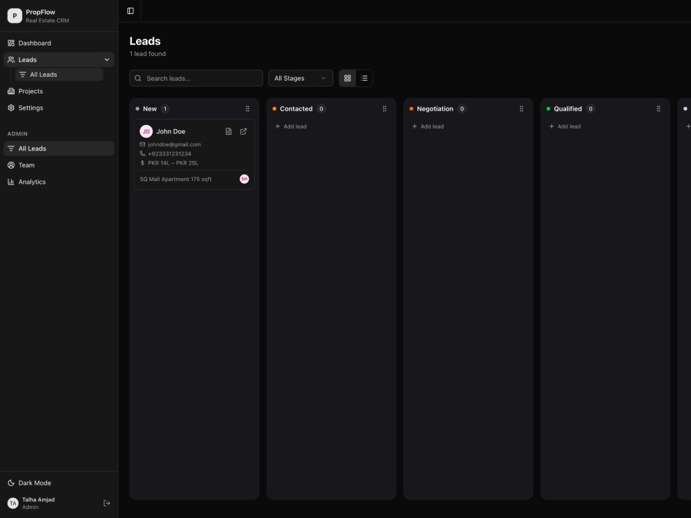Image resolution: width=691 pixels, height=518 pixels.
Task: Toggle Dark Mode
Action: pyautogui.click(x=59, y=483)
